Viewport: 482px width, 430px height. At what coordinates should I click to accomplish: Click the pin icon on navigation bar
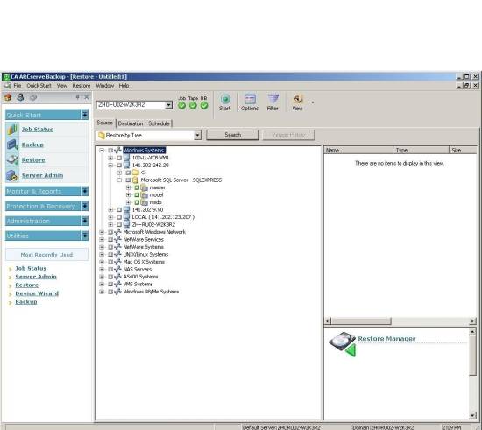77,97
